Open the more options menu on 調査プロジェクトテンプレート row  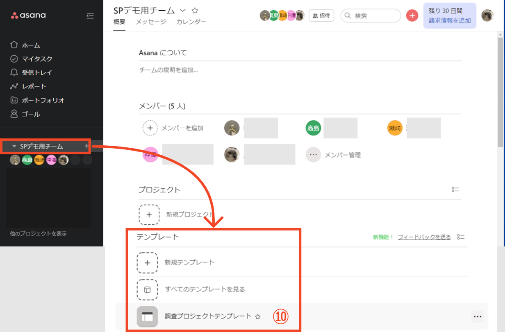point(477,316)
